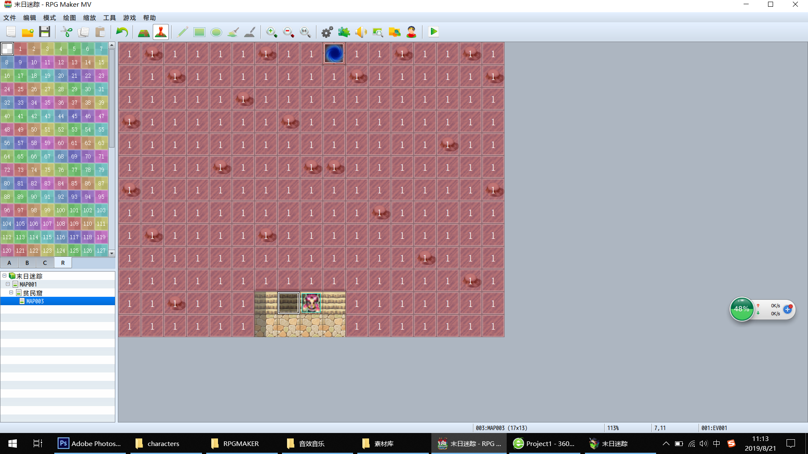808x454 pixels.
Task: Click the Paste clipboard icon
Action: point(100,32)
